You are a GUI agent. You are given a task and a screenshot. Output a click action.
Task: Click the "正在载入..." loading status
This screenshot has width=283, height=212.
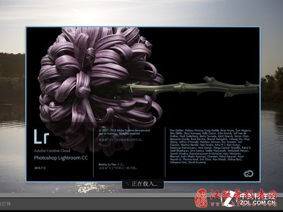coord(145,184)
